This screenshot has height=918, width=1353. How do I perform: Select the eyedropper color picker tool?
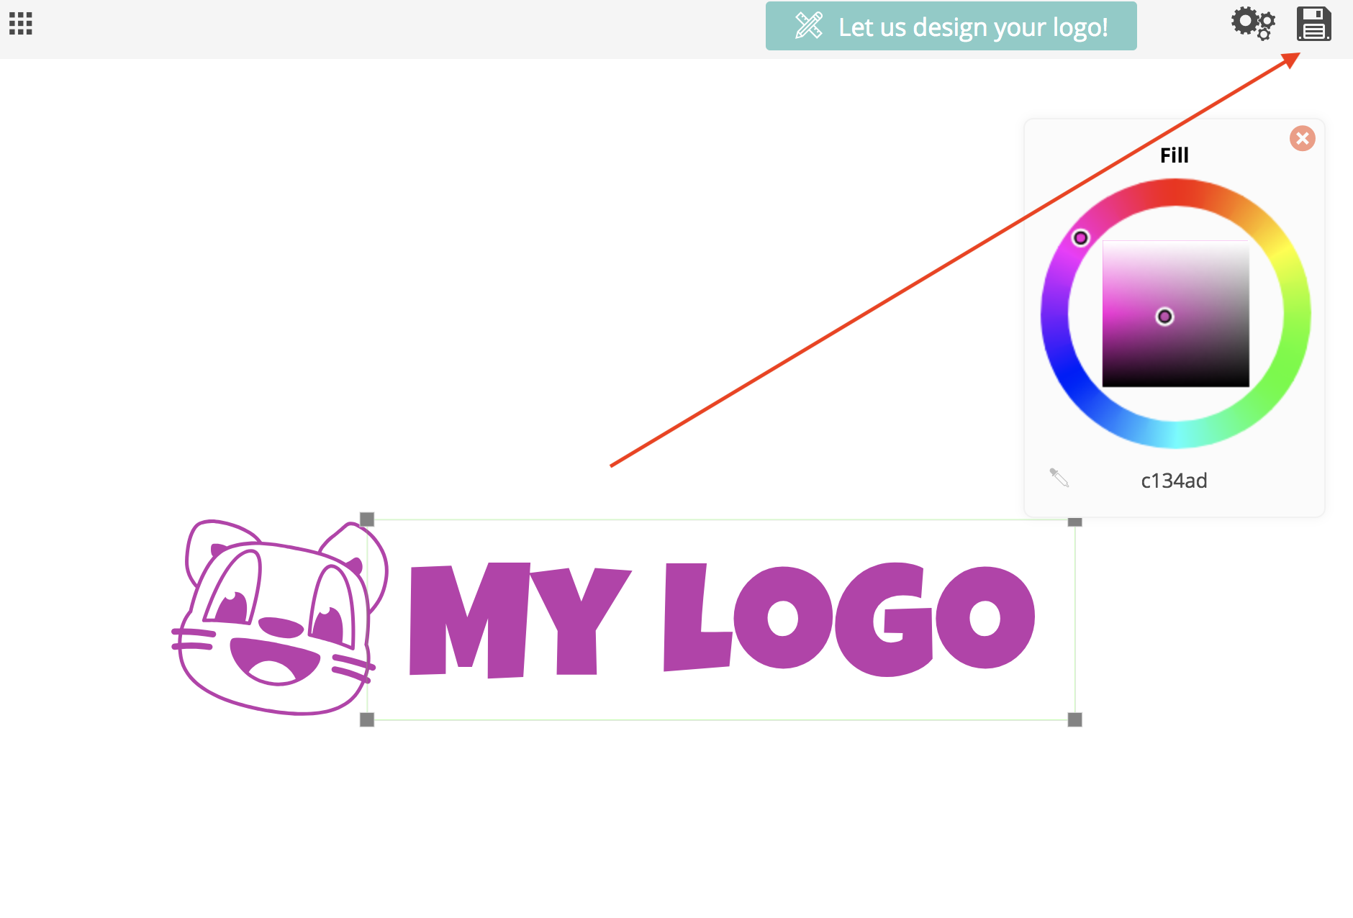[x=1059, y=478]
